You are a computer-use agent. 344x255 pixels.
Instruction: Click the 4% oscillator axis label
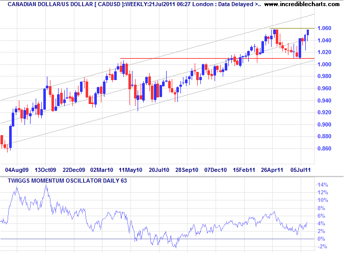321,223
